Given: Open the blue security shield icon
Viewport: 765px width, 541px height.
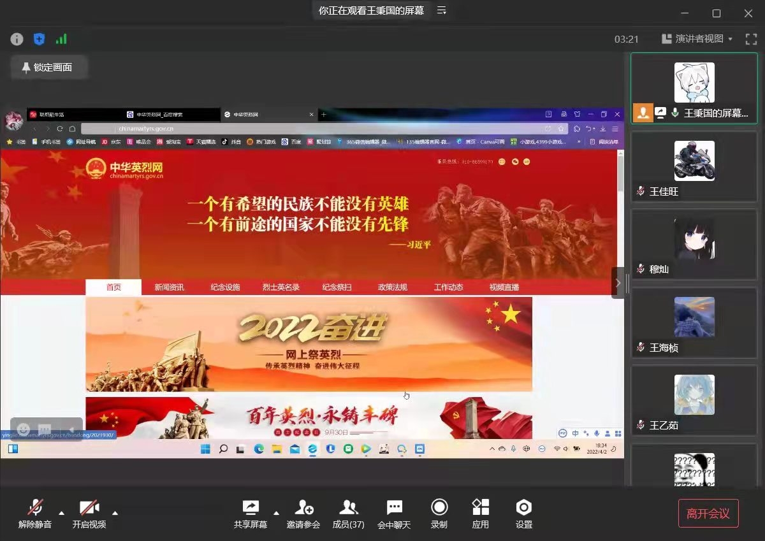Looking at the screenshot, I should click(39, 39).
